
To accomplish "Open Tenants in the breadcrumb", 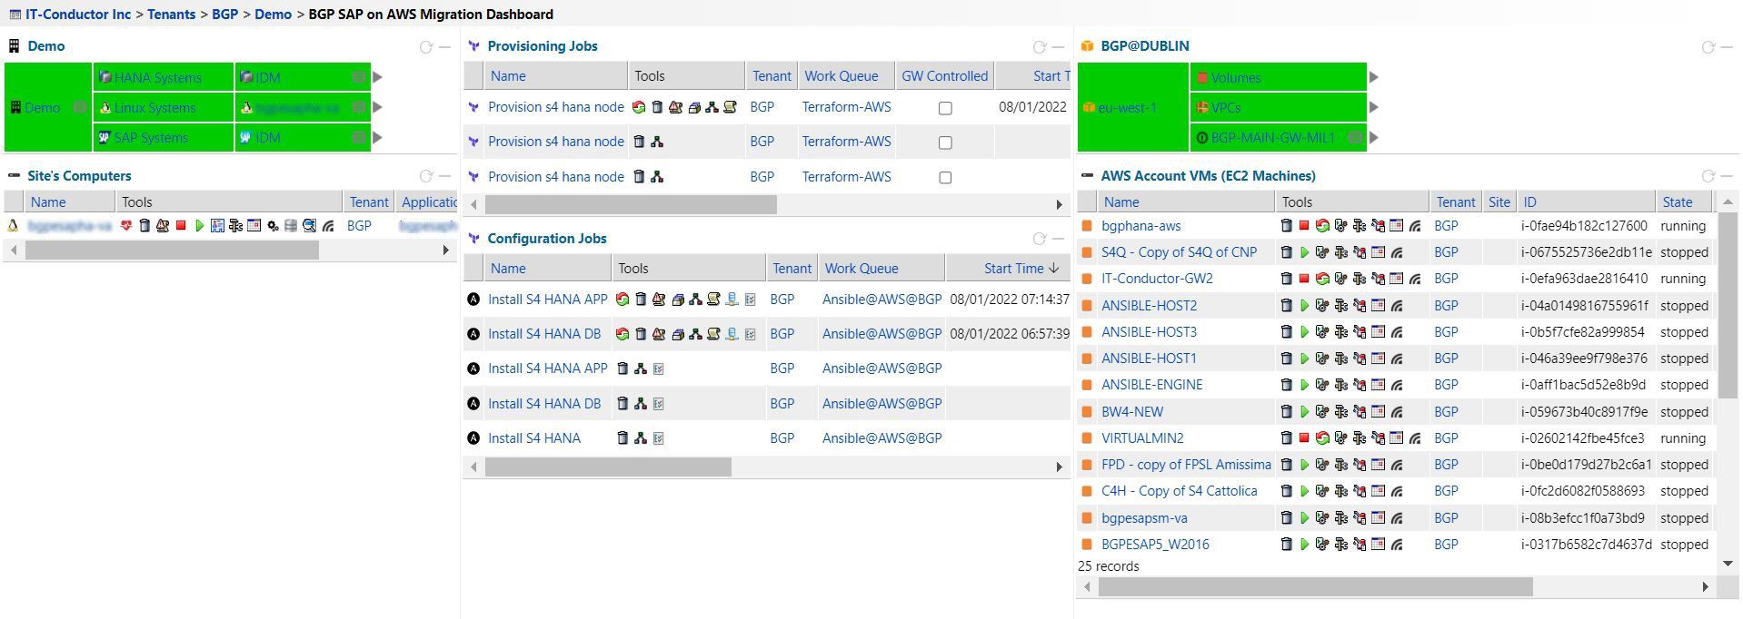I will click(171, 15).
